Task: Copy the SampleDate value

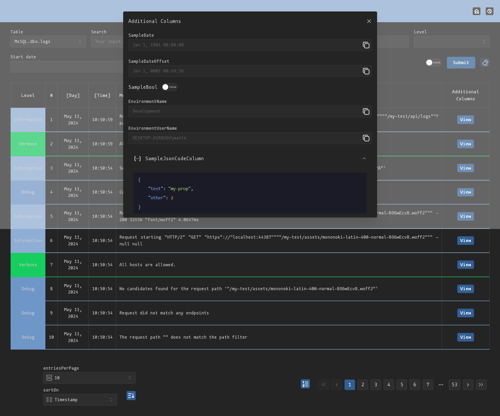Action: click(366, 45)
